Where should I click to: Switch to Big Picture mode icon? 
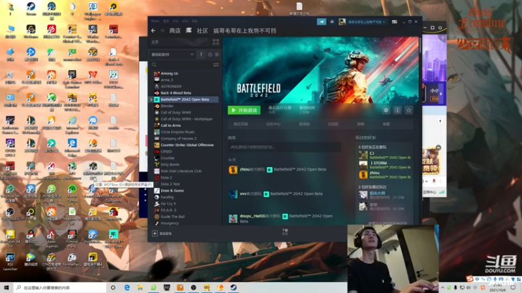pos(394,21)
